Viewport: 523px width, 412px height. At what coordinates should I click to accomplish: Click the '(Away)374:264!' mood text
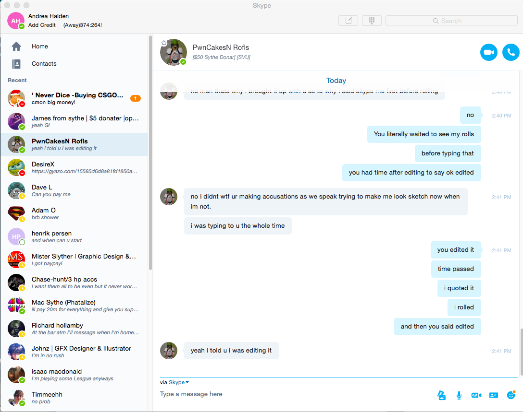pyautogui.click(x=83, y=25)
